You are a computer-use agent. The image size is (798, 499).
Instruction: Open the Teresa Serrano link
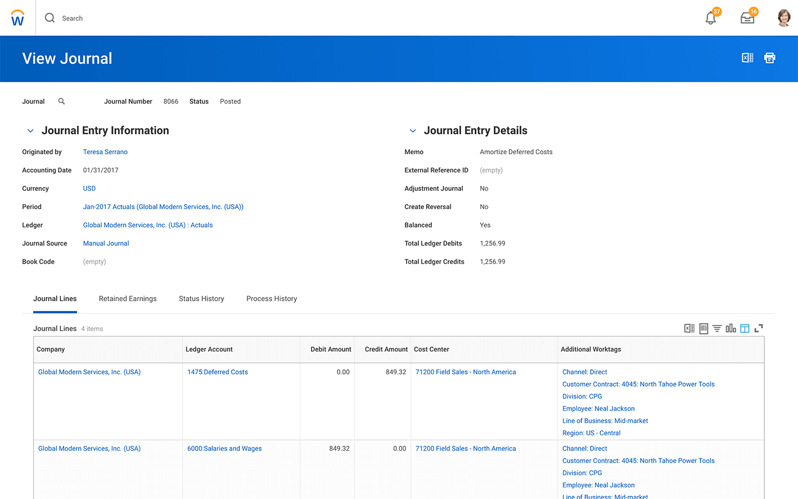tap(105, 152)
